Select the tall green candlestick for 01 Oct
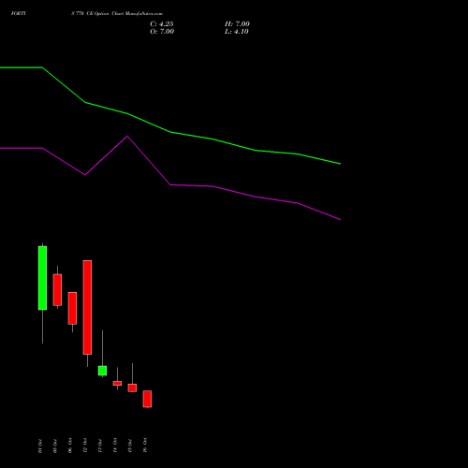This screenshot has width=468, height=468. pos(42,278)
